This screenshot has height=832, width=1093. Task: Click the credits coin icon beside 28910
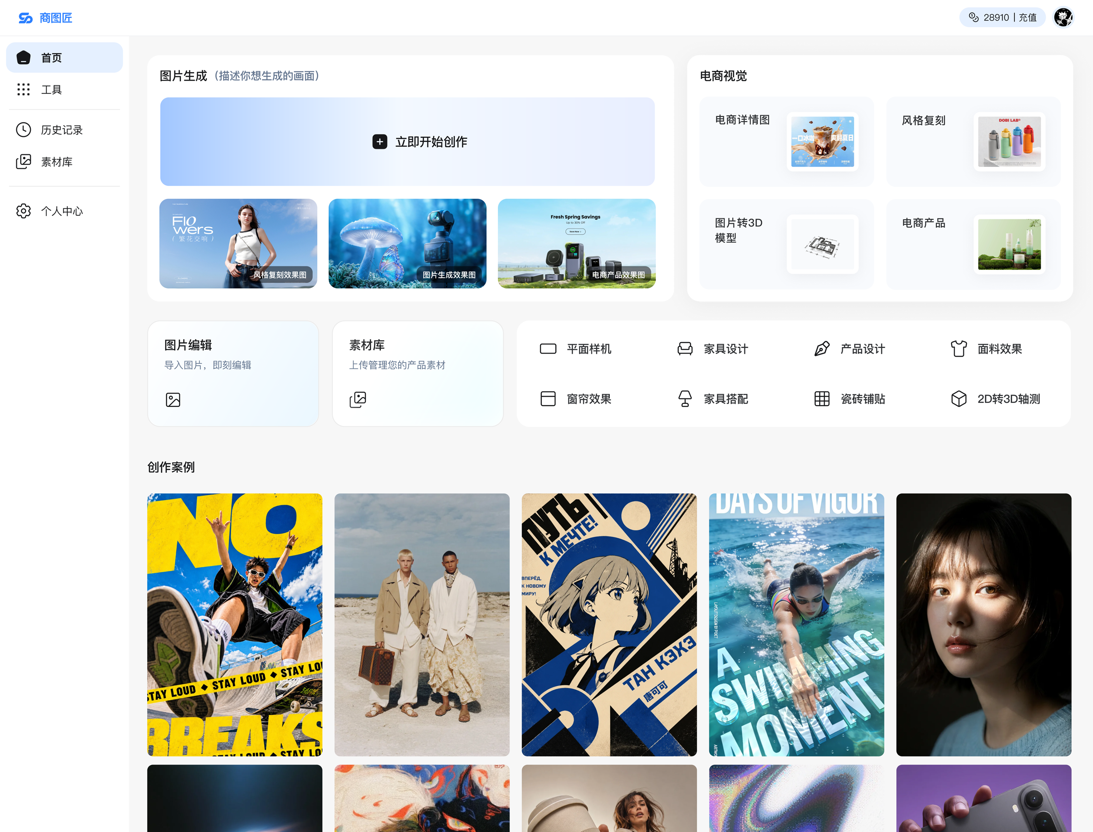tap(973, 17)
